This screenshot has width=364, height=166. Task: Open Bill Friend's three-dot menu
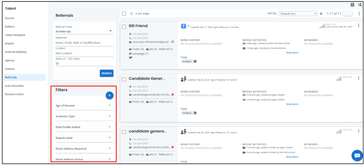359,25
